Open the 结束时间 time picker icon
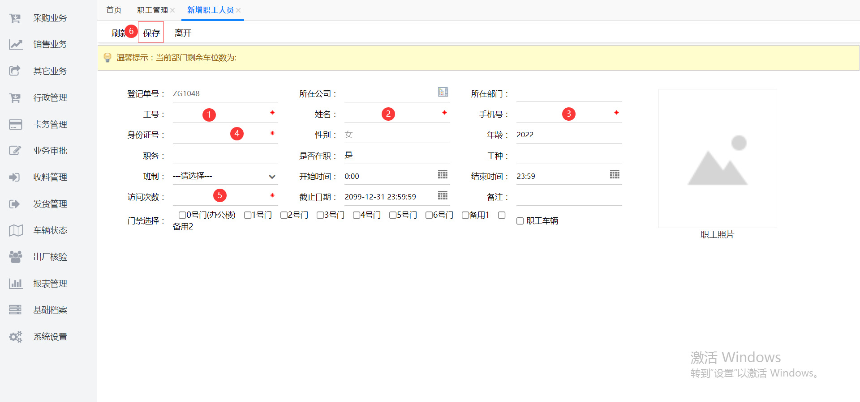The width and height of the screenshot is (860, 402). pos(615,175)
